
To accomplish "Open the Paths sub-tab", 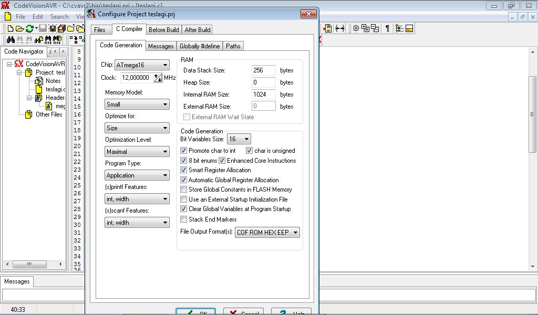I will coord(233,46).
